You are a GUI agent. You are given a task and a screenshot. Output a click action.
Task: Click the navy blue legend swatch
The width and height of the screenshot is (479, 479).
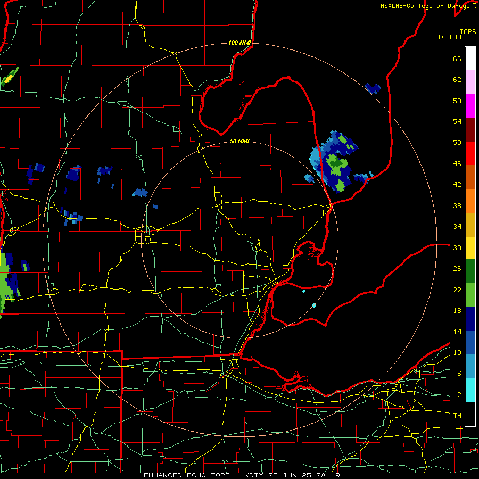470,319
